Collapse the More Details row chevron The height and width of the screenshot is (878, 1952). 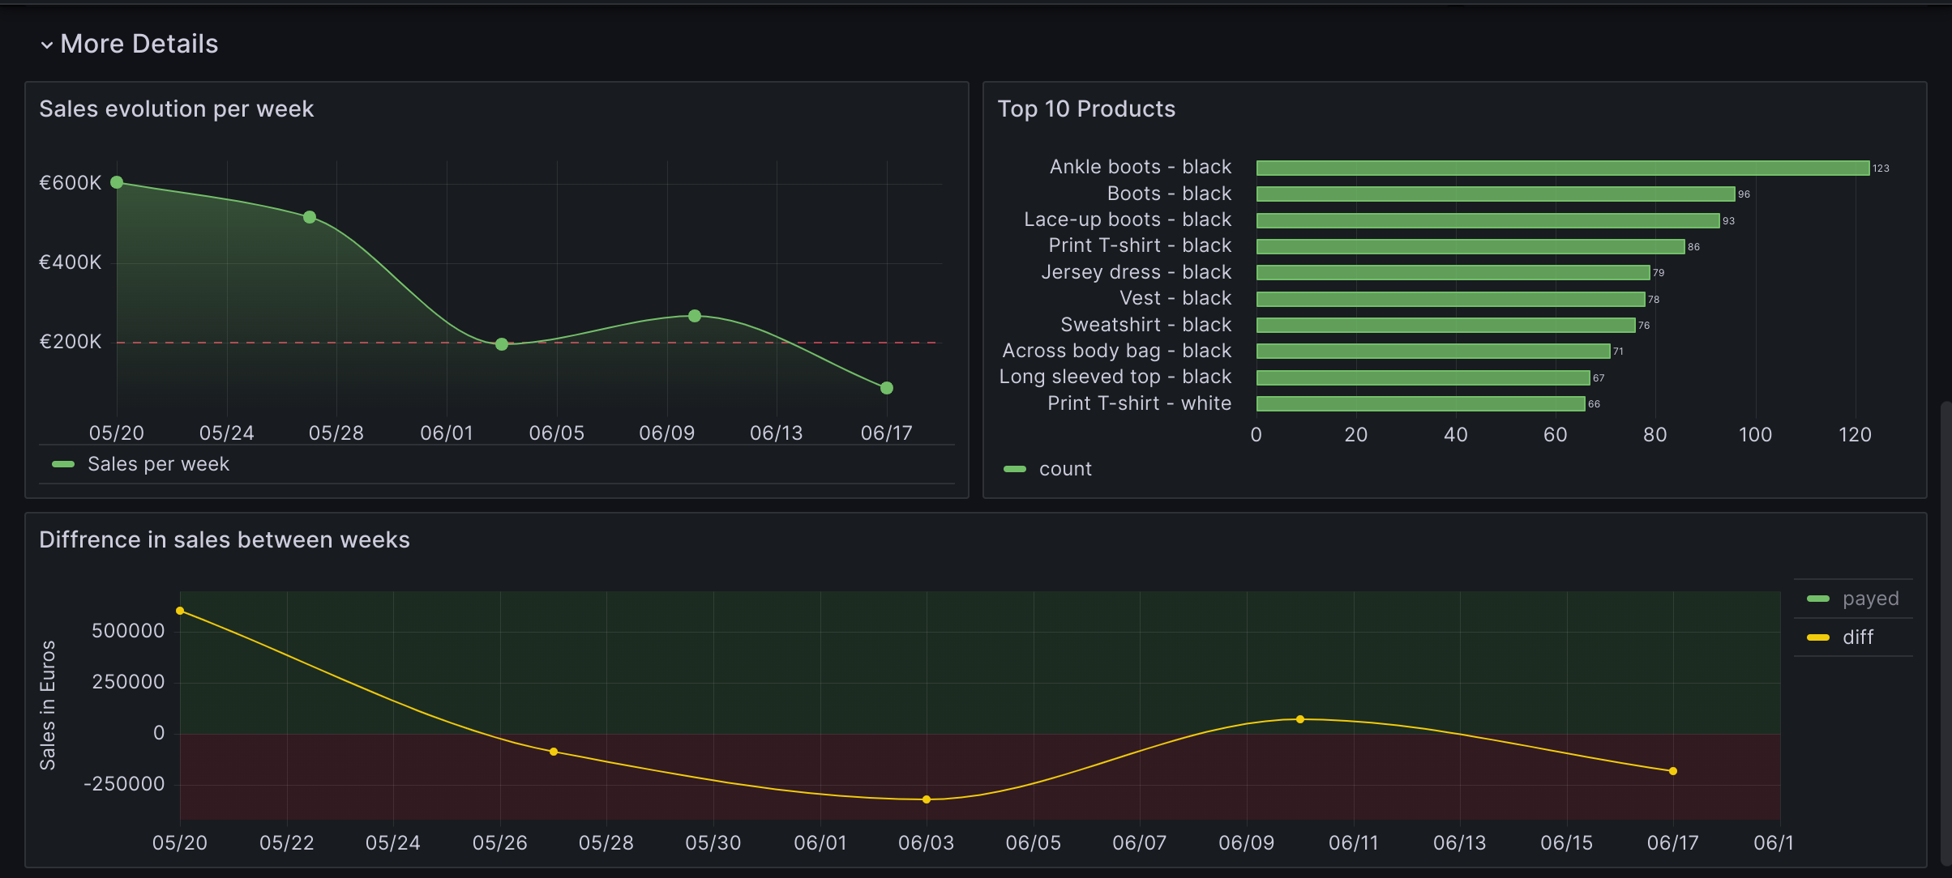coord(46,45)
